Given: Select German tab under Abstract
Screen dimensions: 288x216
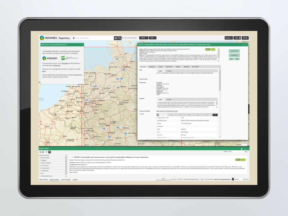Looking at the screenshot, I should (x=169, y=100).
